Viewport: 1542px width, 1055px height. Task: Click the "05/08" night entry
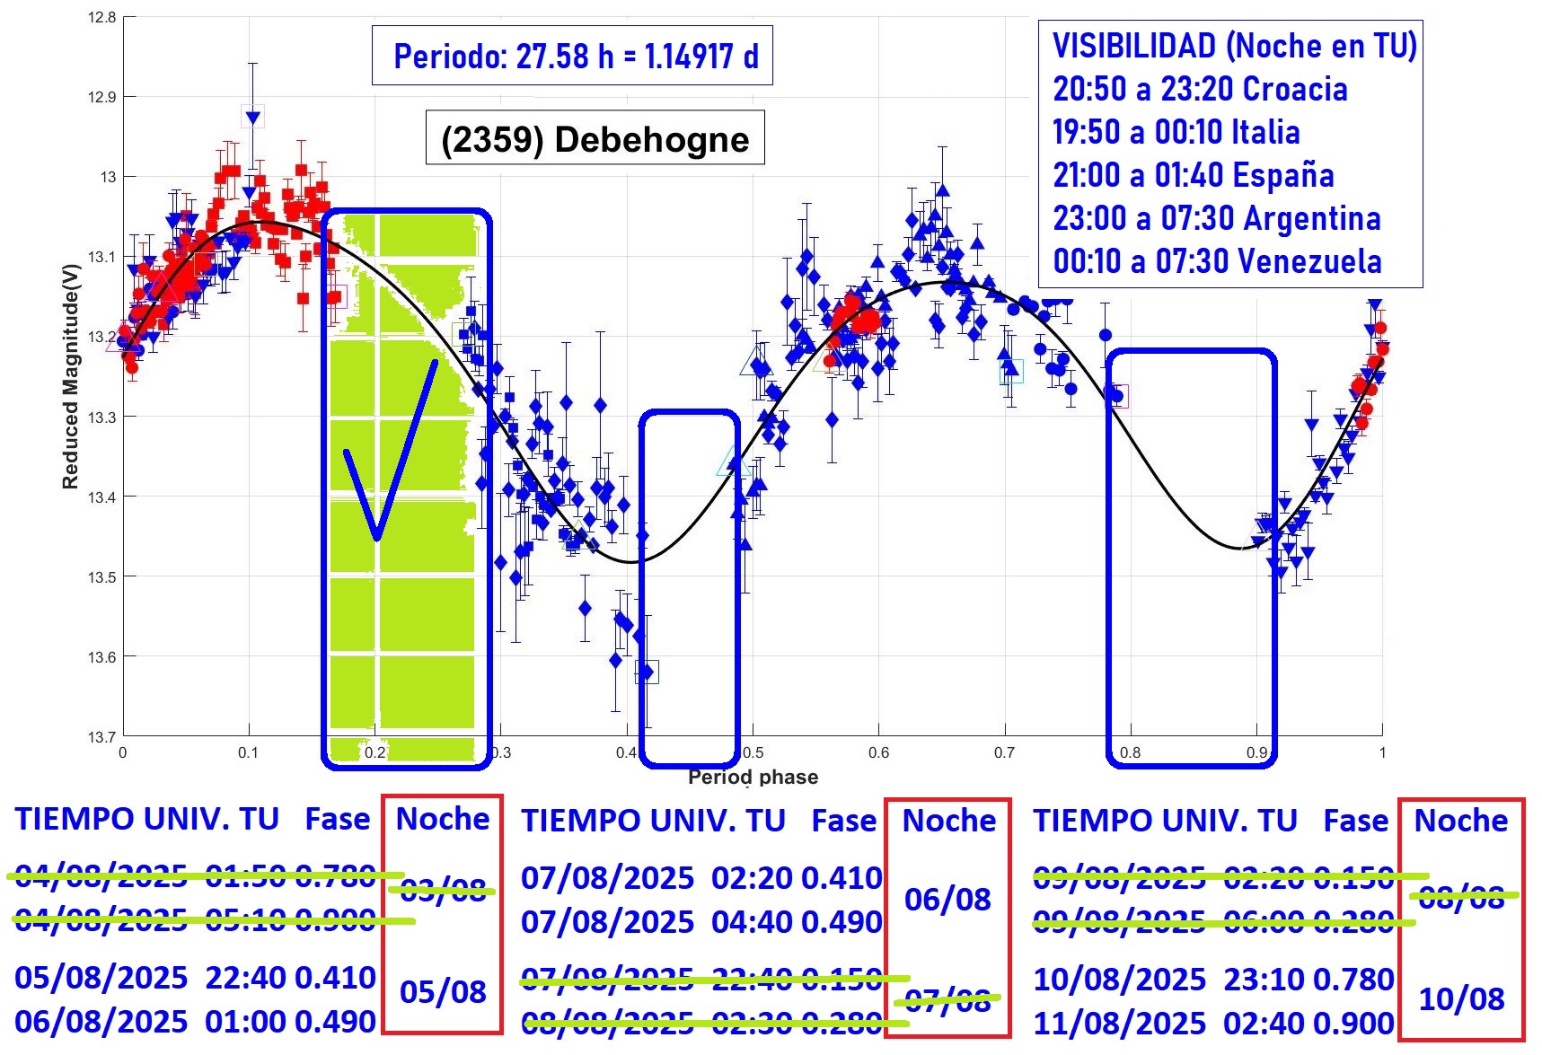[x=443, y=992]
